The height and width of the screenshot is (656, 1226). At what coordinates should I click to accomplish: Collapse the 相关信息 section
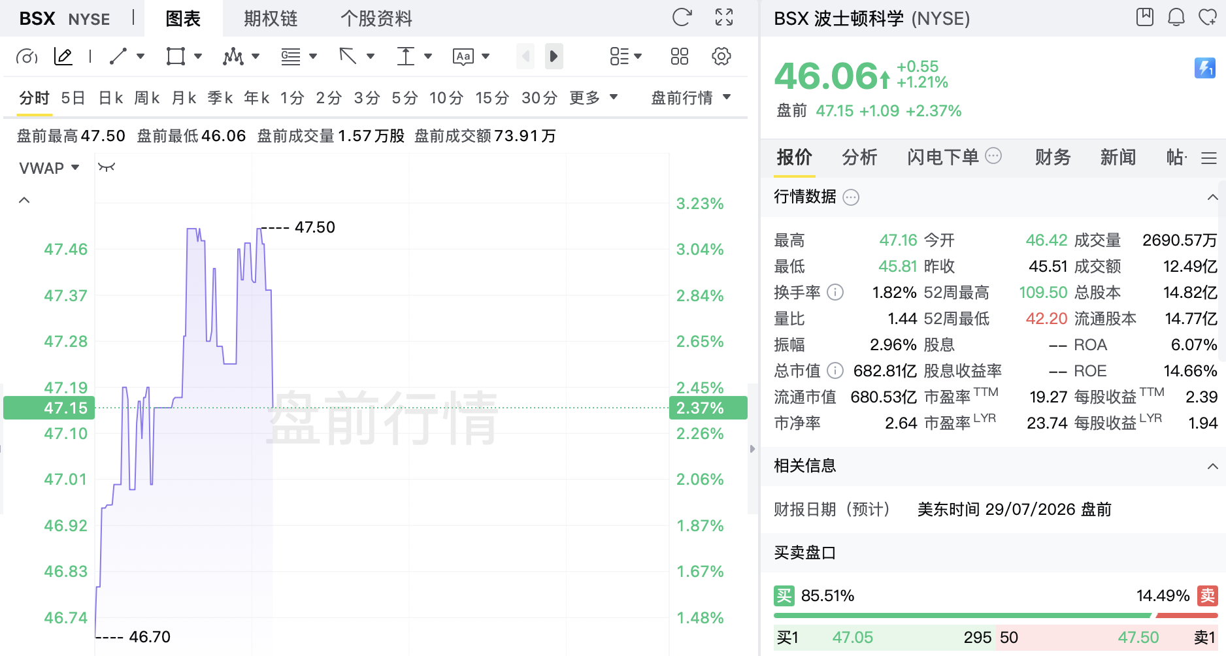(x=1212, y=466)
